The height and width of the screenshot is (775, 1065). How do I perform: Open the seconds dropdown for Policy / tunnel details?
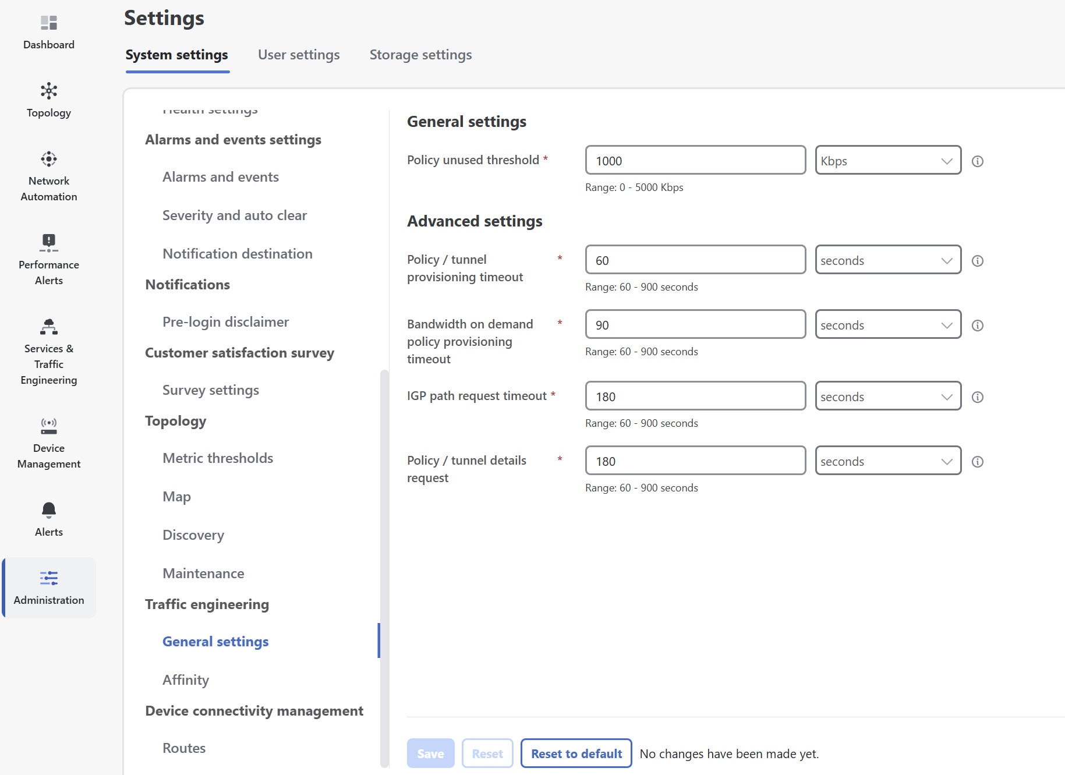(887, 461)
